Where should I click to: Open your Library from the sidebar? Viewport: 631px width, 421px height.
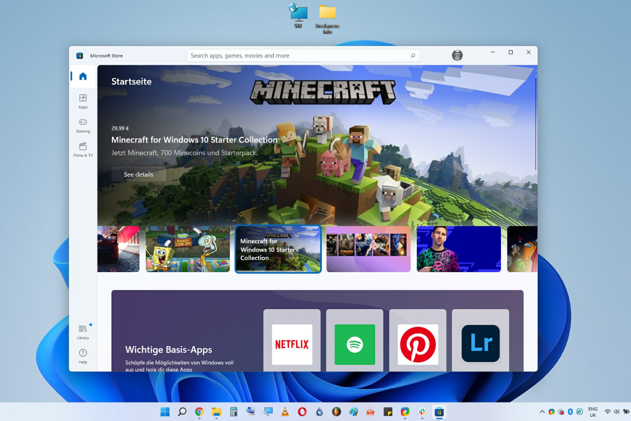pyautogui.click(x=82, y=331)
